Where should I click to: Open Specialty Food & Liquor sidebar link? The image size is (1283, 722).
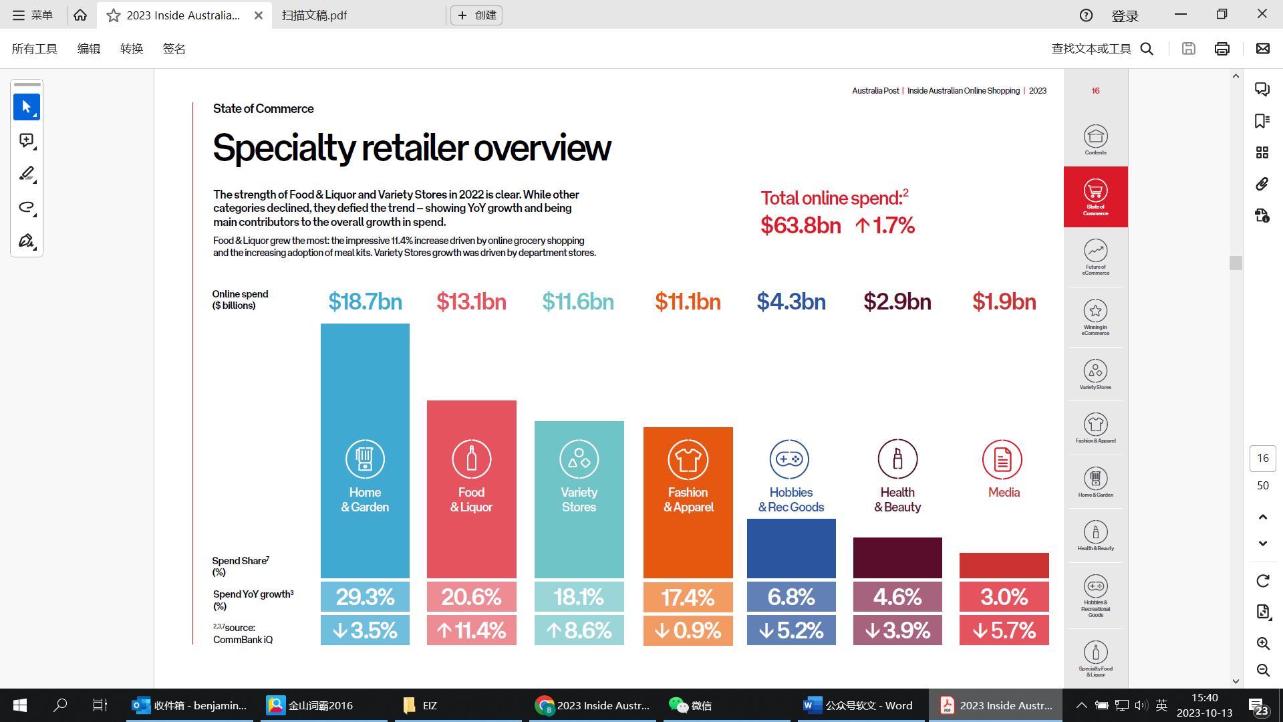(1096, 658)
